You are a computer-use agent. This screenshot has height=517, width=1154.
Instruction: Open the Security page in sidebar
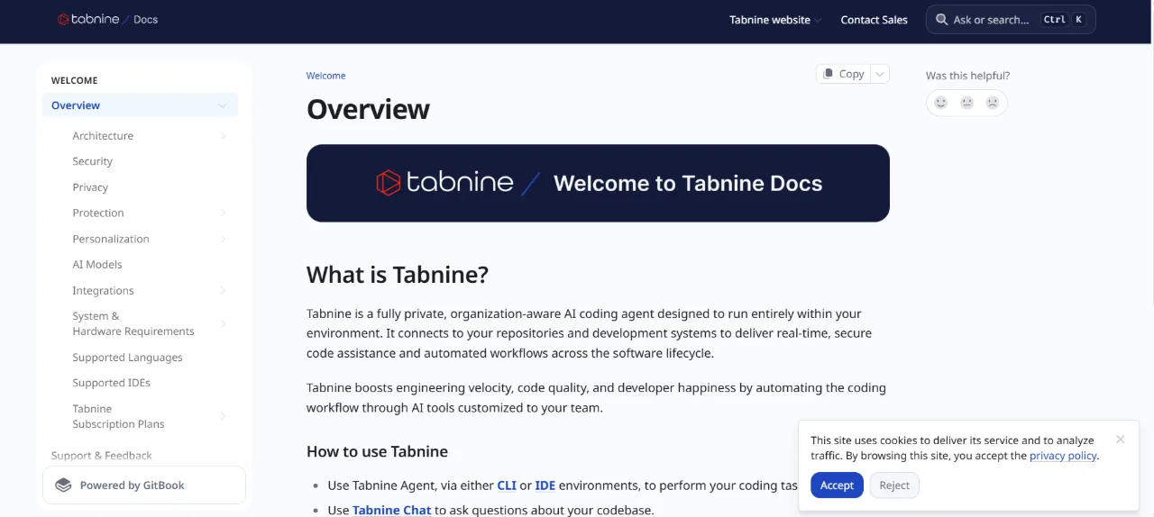tap(93, 161)
